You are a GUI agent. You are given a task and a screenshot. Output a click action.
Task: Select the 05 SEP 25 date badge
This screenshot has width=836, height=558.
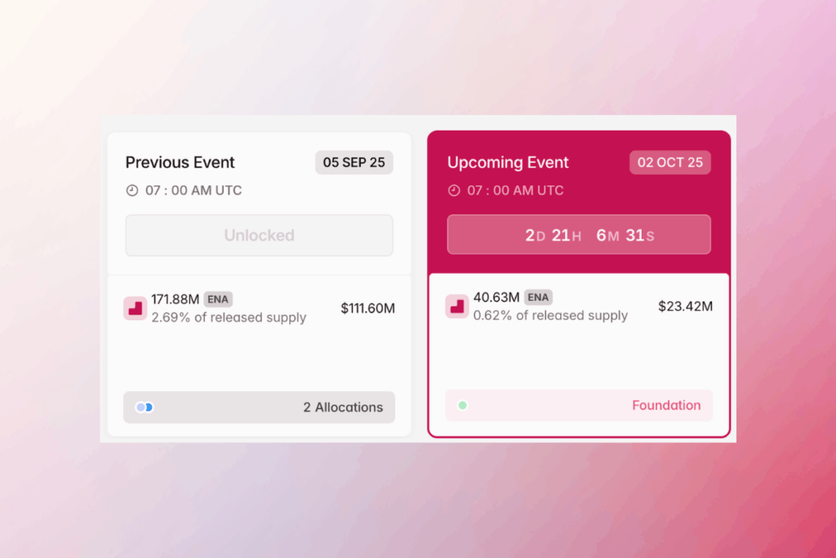click(x=354, y=162)
